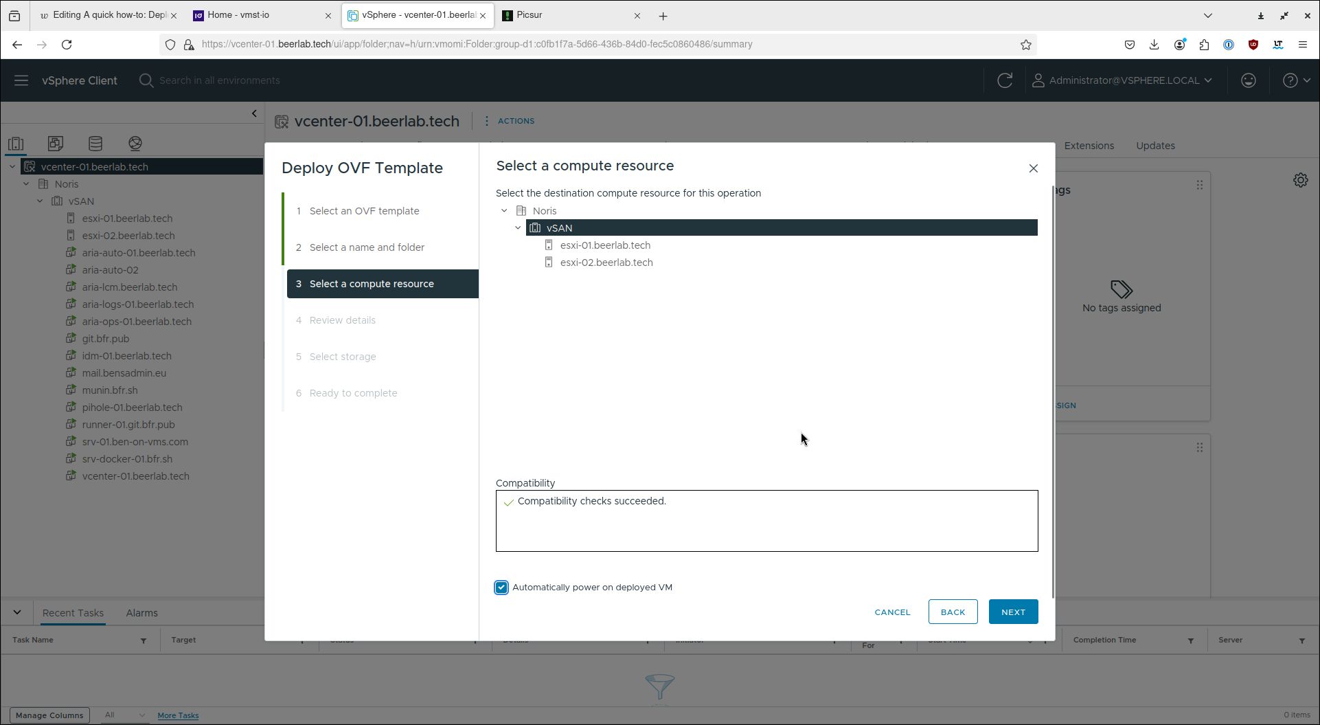Click the Search in all environments field
The image size is (1320, 725).
219,80
